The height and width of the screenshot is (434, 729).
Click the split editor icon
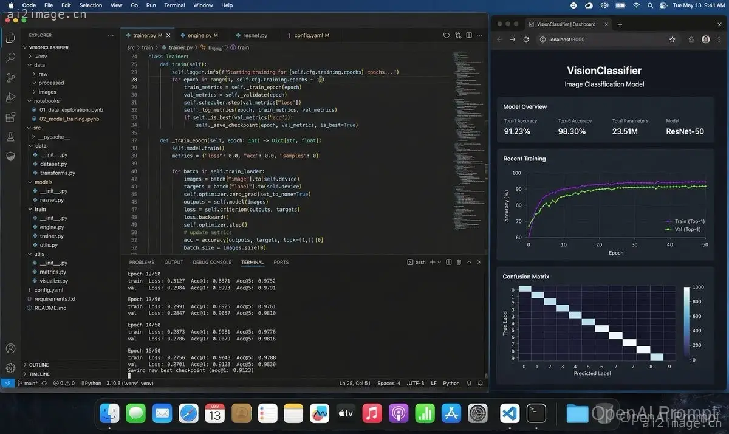coord(468,35)
